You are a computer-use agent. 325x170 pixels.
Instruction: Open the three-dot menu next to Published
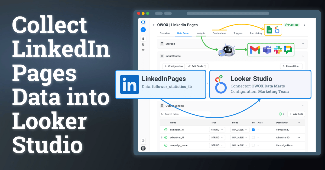pyautogui.click(x=304, y=25)
